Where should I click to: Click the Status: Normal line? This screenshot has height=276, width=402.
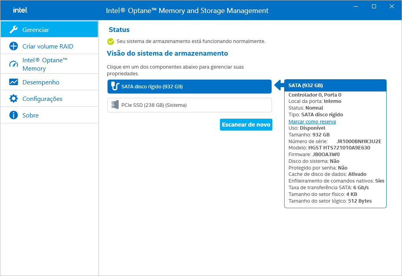(x=305, y=108)
